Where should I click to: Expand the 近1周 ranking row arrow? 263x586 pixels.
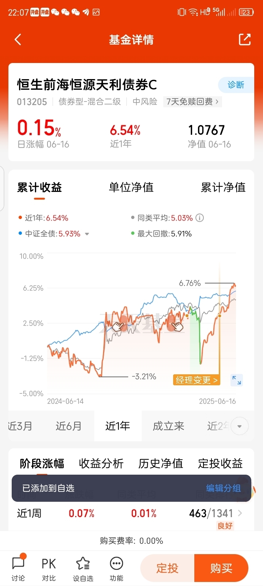coord(240,513)
